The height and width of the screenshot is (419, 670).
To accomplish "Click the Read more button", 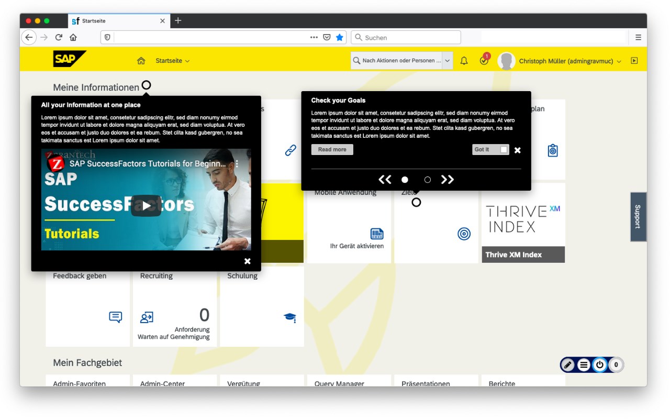I will pos(332,149).
